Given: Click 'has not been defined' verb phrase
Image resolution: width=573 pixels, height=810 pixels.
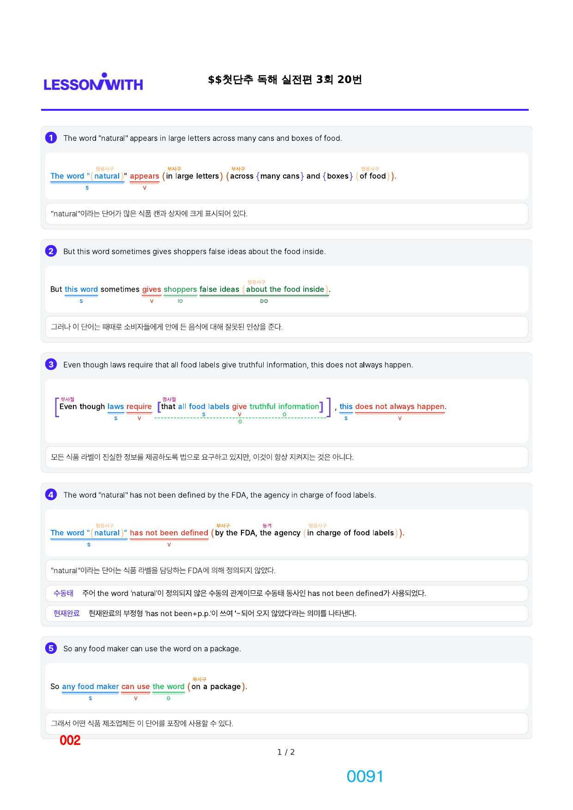Looking at the screenshot, I should (169, 533).
